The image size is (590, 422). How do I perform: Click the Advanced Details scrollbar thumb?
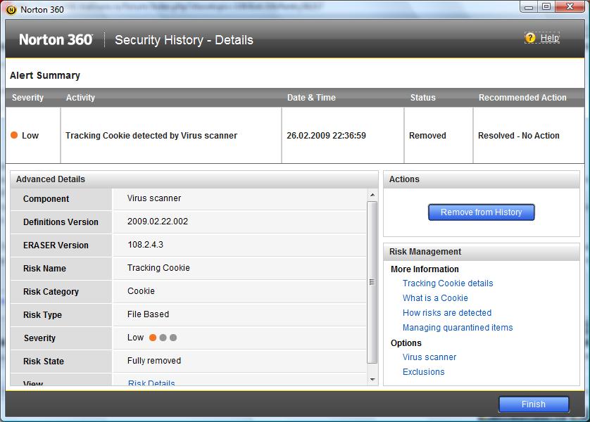coord(372,282)
